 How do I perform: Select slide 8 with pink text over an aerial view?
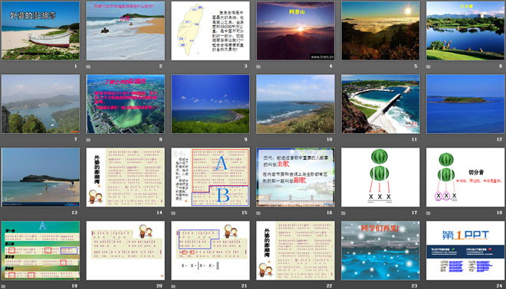coord(125,104)
